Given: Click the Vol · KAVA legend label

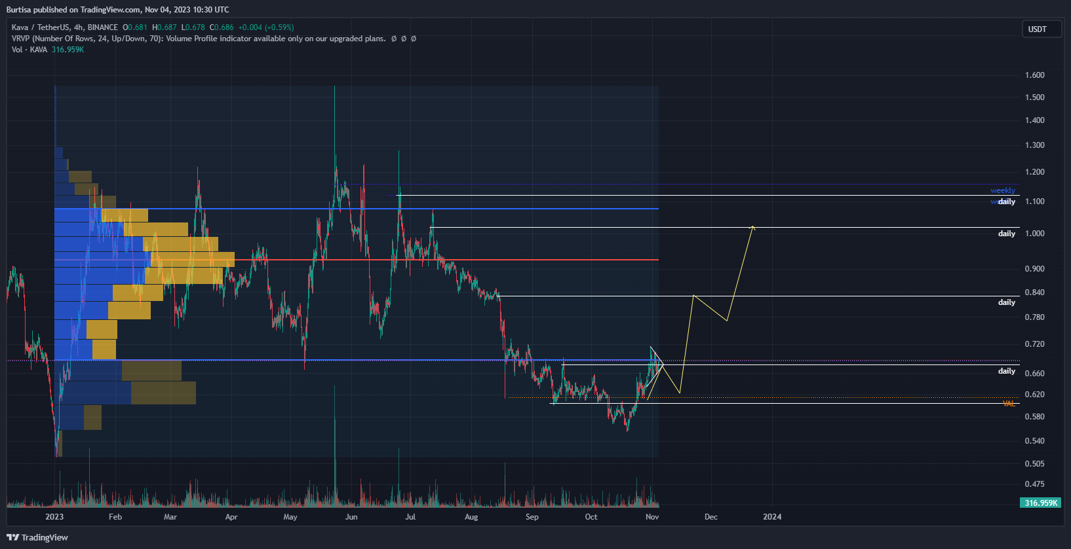Looking at the screenshot, I should pyautogui.click(x=29, y=50).
